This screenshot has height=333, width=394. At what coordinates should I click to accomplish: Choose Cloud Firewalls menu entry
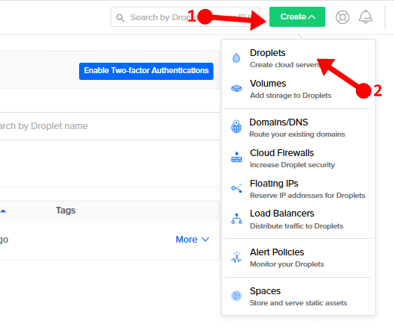[298, 158]
